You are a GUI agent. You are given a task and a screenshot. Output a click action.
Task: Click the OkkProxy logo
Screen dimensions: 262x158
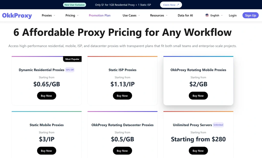coord(17,15)
